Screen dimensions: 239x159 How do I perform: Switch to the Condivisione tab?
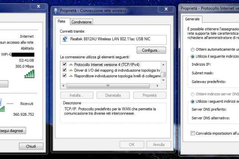tap(81, 22)
